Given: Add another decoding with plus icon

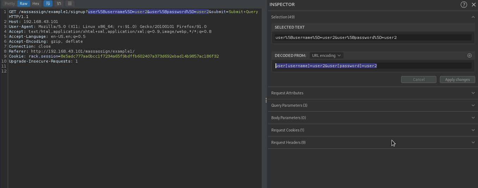Looking at the screenshot, I should click(470, 55).
